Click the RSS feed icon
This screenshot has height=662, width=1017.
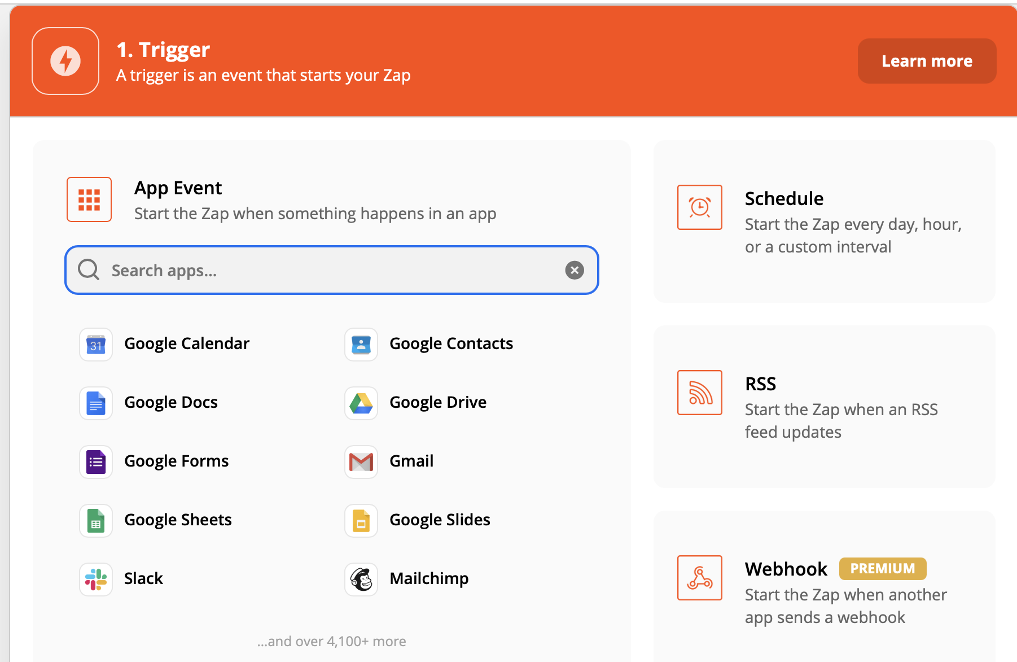click(x=700, y=393)
